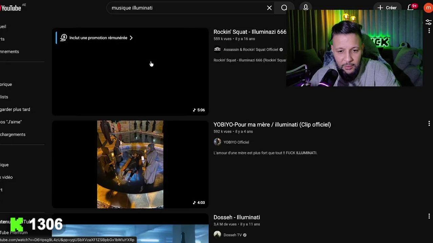
Task: Click the 4:03 duration badge
Action: pos(199,203)
